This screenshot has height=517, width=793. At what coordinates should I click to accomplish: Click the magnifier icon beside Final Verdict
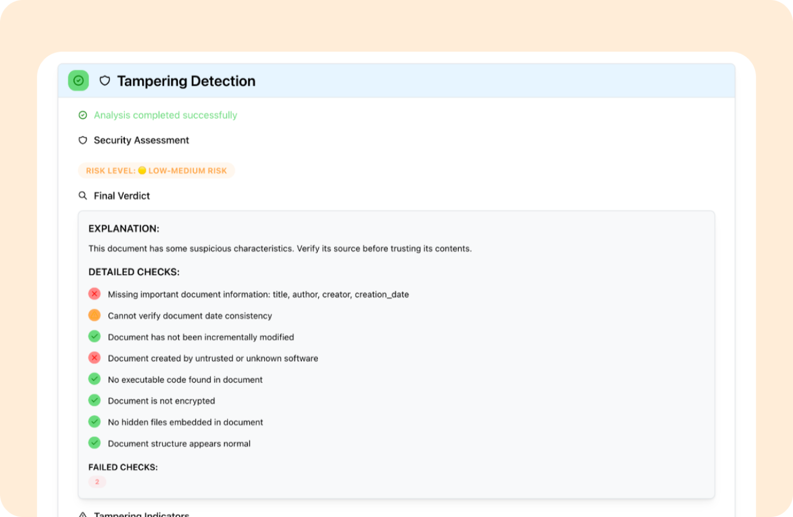coord(83,196)
